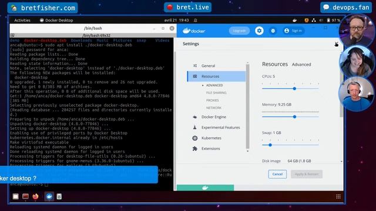Click the Docker Engine icon in sidebar
The height and width of the screenshot is (211, 376).
[195, 117]
